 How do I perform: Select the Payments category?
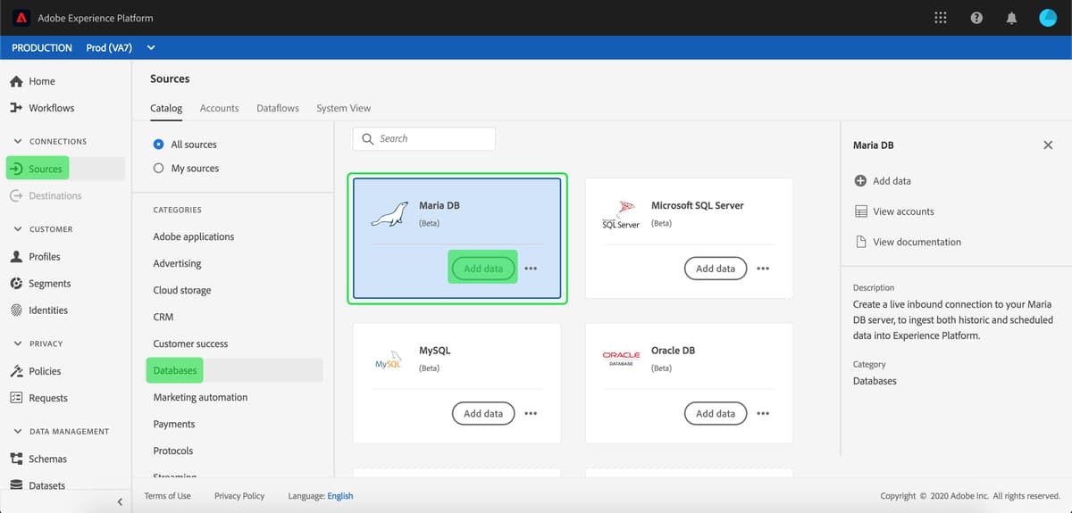[x=174, y=424]
